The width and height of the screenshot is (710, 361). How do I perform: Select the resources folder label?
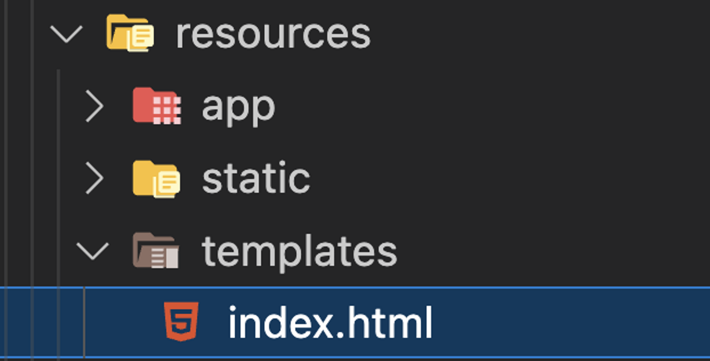273,34
